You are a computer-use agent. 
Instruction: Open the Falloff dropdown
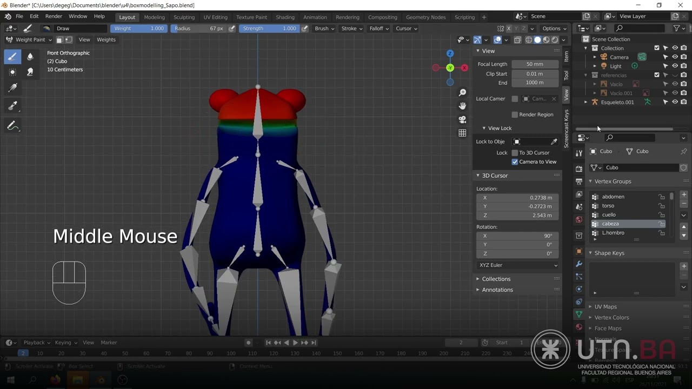pos(379,29)
